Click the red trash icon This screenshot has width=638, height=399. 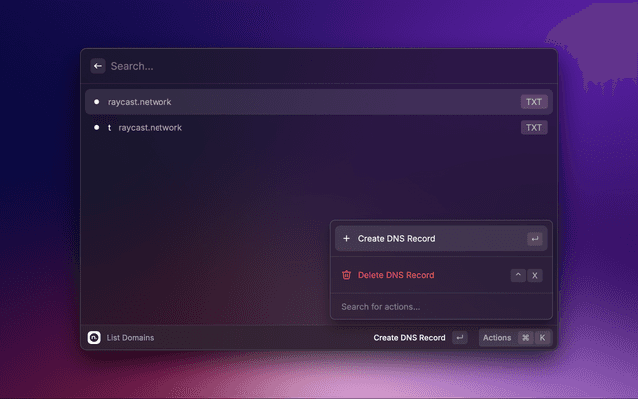pos(346,275)
